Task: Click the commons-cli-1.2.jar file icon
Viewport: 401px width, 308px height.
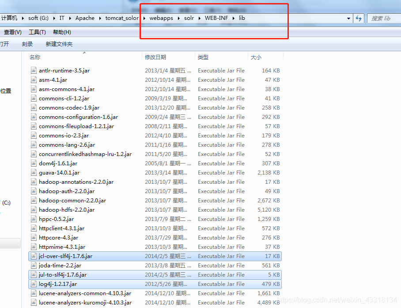Action: pos(34,98)
